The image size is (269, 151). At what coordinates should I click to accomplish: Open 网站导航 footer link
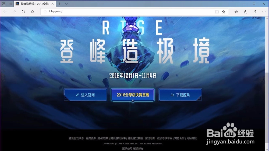[192, 138]
